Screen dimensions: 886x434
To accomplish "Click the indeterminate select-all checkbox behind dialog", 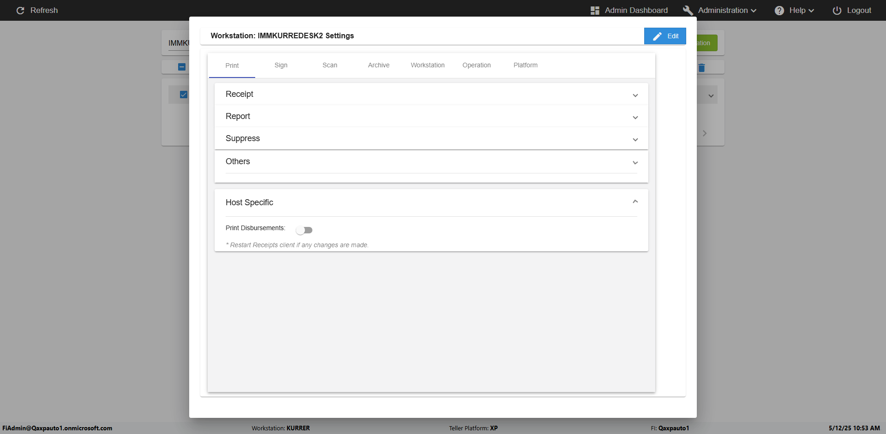I will 182,67.
